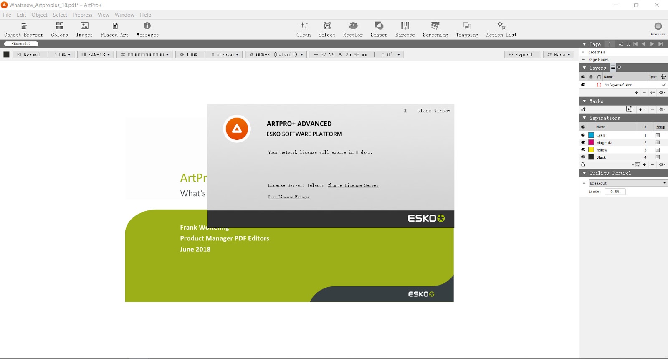Collapse the Layers panel
The height and width of the screenshot is (359, 668).
coord(584,68)
